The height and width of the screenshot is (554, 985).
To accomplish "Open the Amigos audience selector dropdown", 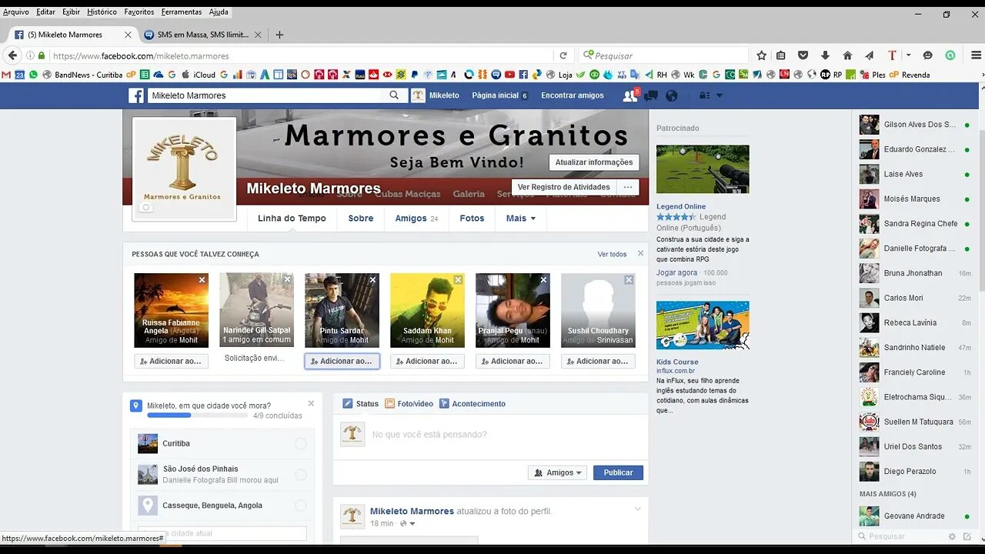I will [558, 472].
